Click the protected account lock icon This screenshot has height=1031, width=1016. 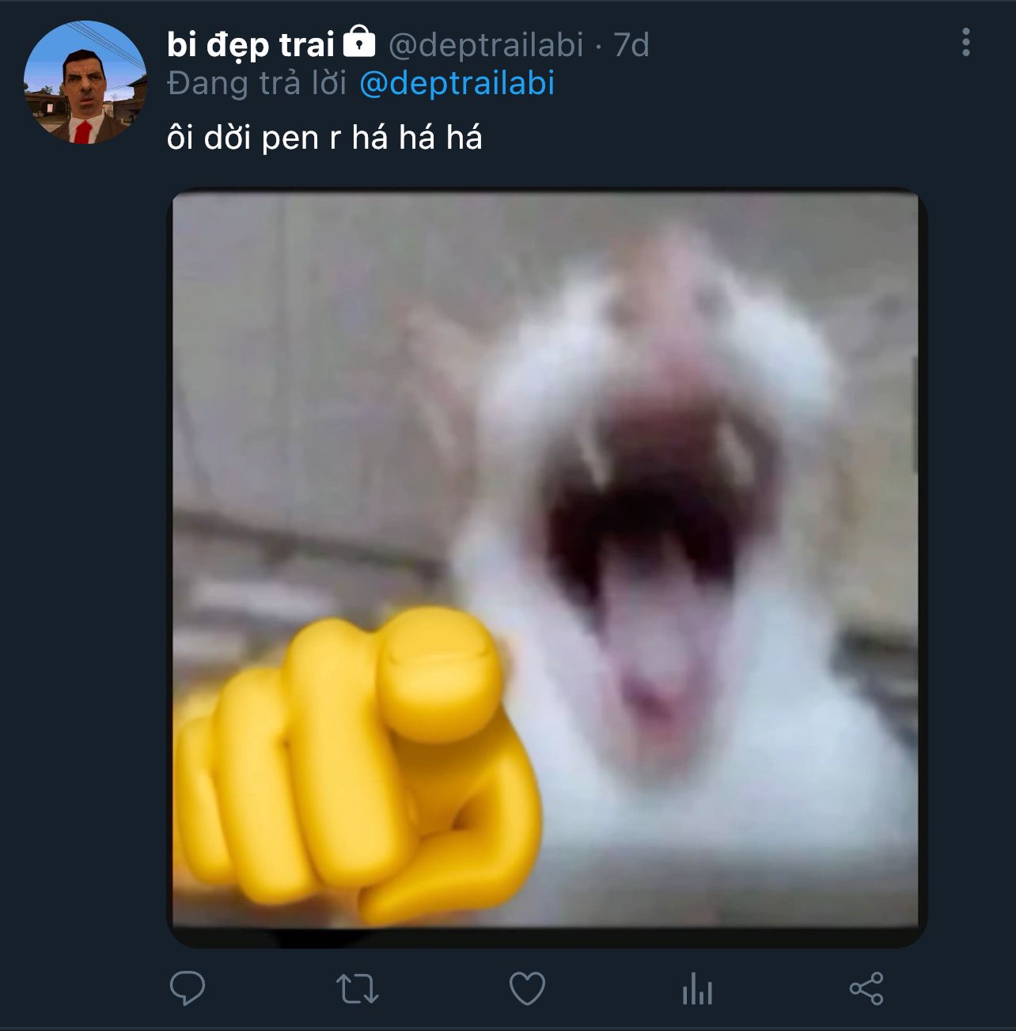point(359,42)
